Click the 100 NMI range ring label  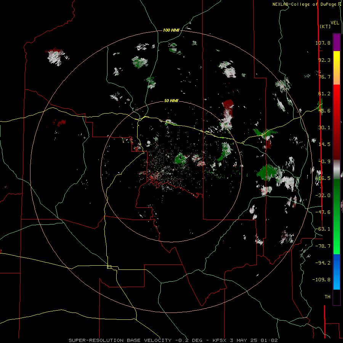(171, 30)
